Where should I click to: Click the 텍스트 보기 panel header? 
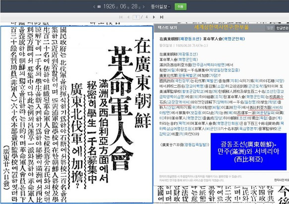(x=167, y=28)
